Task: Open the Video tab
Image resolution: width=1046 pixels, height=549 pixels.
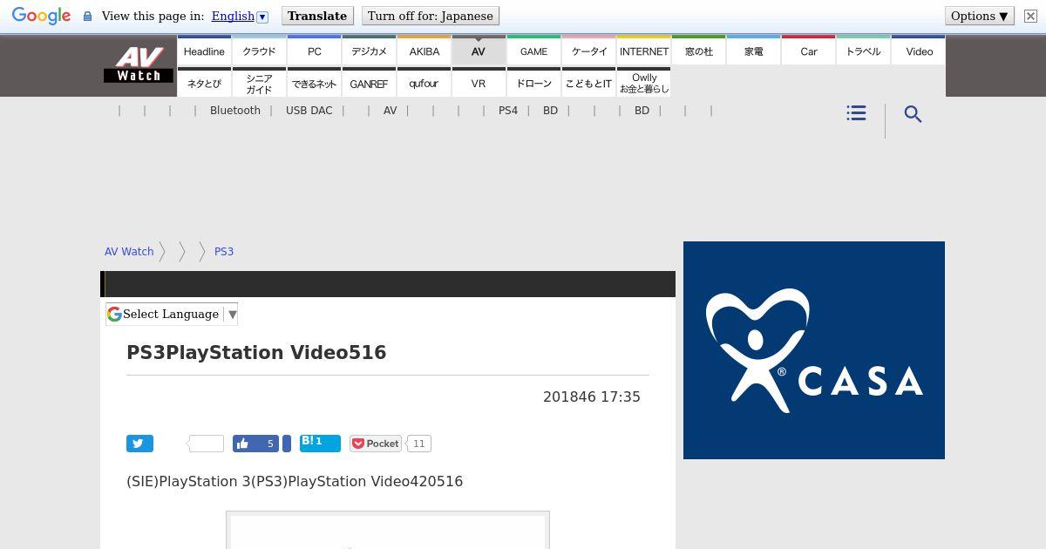Action: [x=919, y=51]
